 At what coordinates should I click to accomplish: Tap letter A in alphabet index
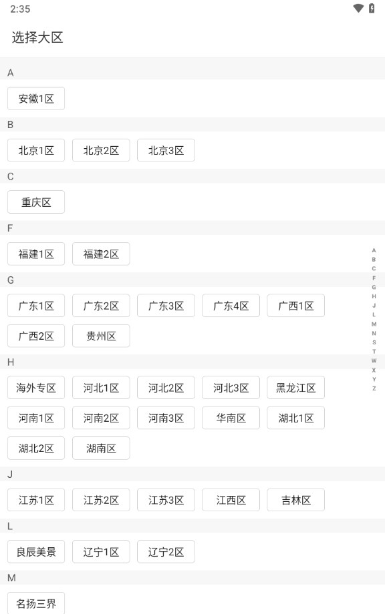(374, 250)
